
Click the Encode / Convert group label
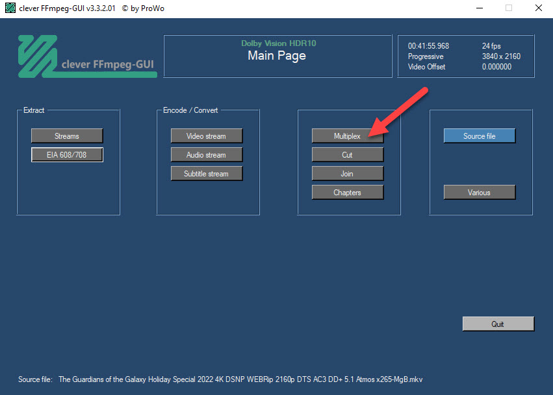tap(190, 110)
